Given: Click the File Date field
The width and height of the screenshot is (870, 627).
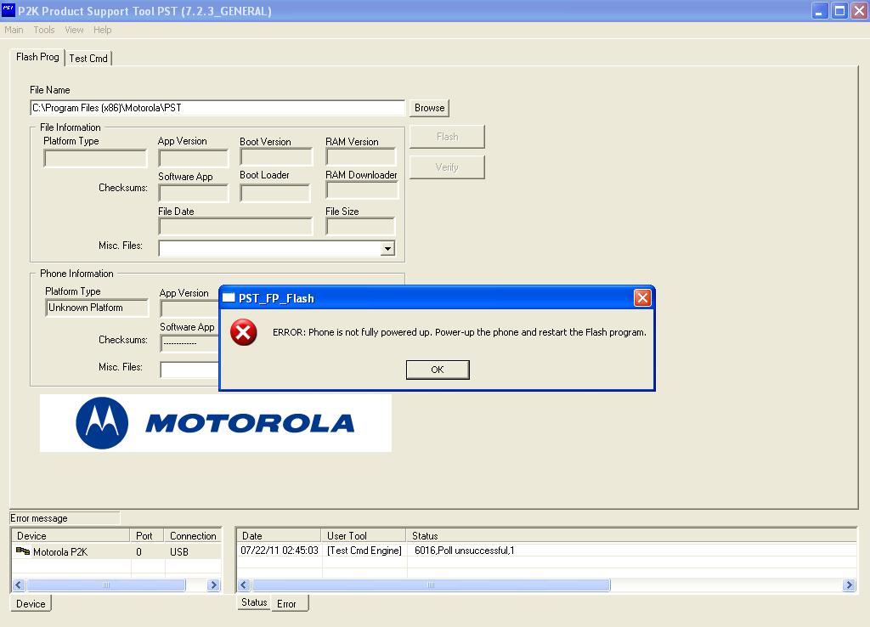Looking at the screenshot, I should click(x=235, y=226).
